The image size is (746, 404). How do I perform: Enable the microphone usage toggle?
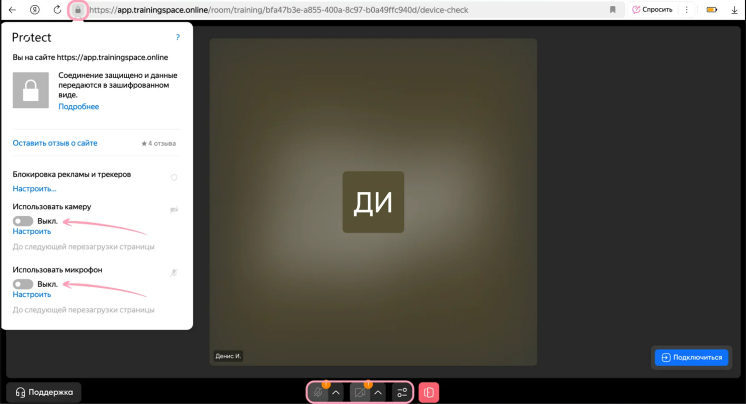click(x=23, y=284)
